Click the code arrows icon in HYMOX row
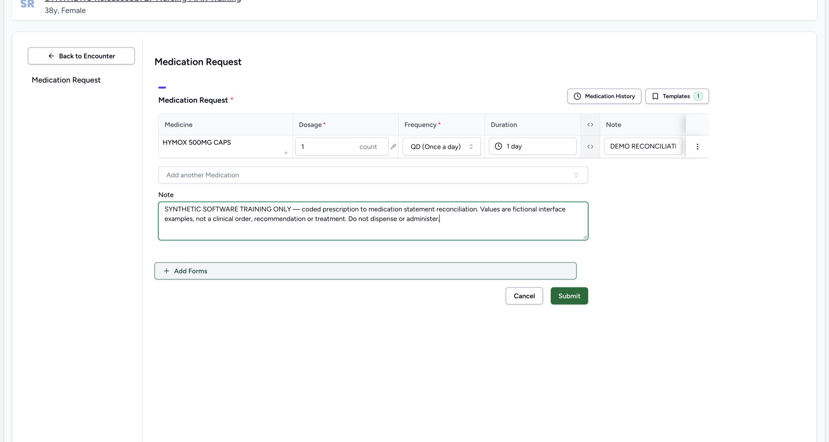Image resolution: width=829 pixels, height=442 pixels. coord(590,147)
